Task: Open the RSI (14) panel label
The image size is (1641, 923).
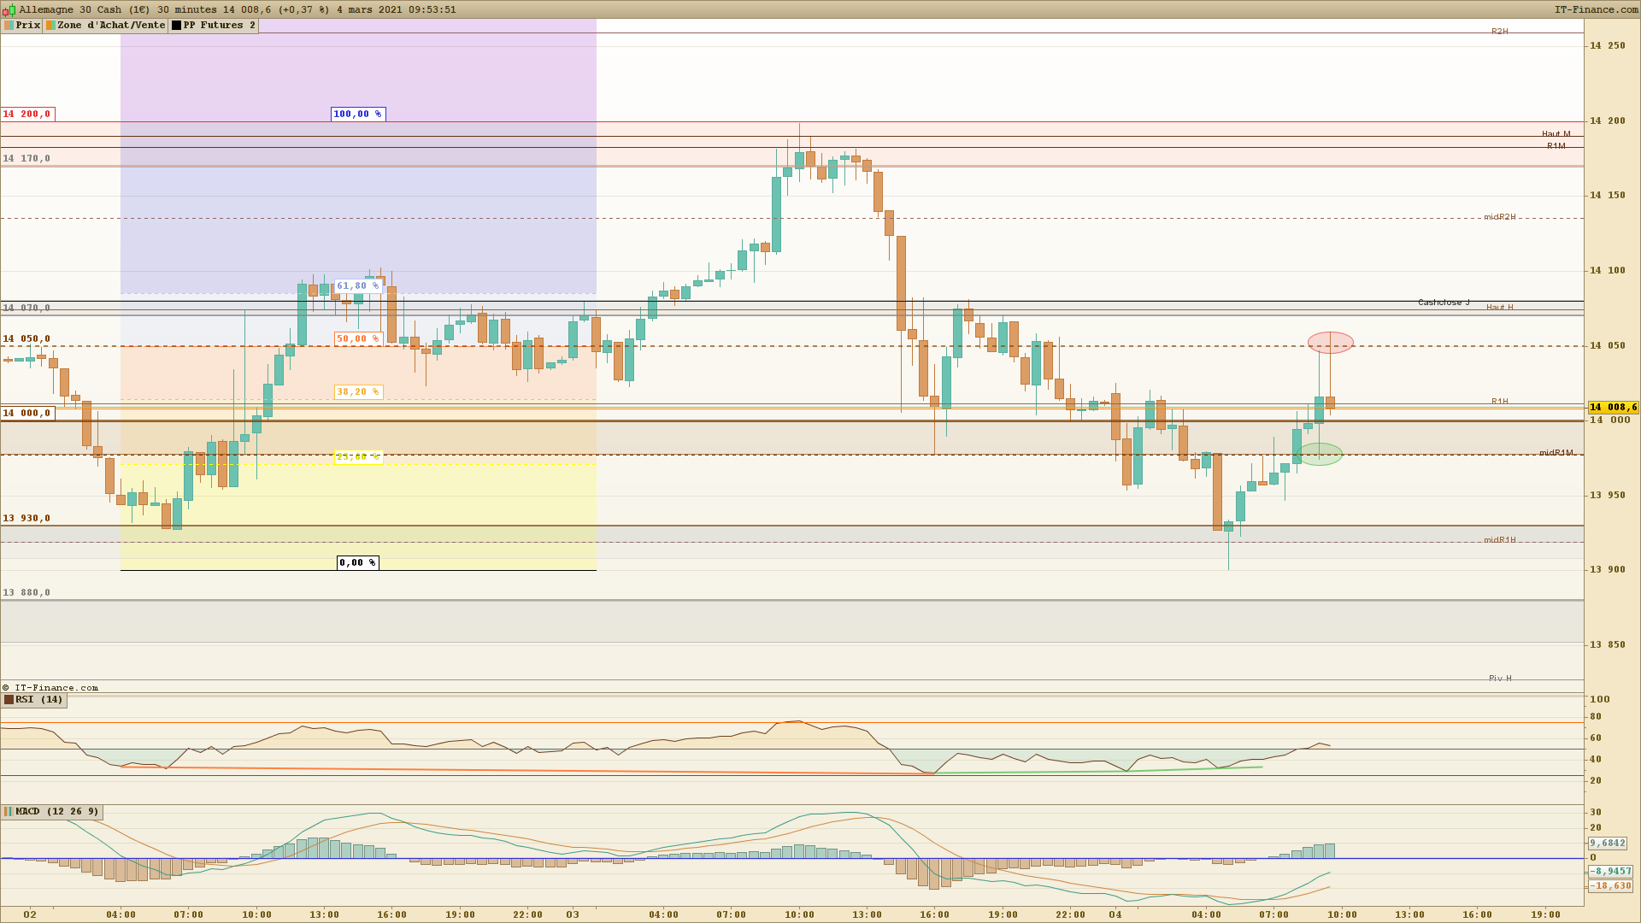Action: (39, 700)
